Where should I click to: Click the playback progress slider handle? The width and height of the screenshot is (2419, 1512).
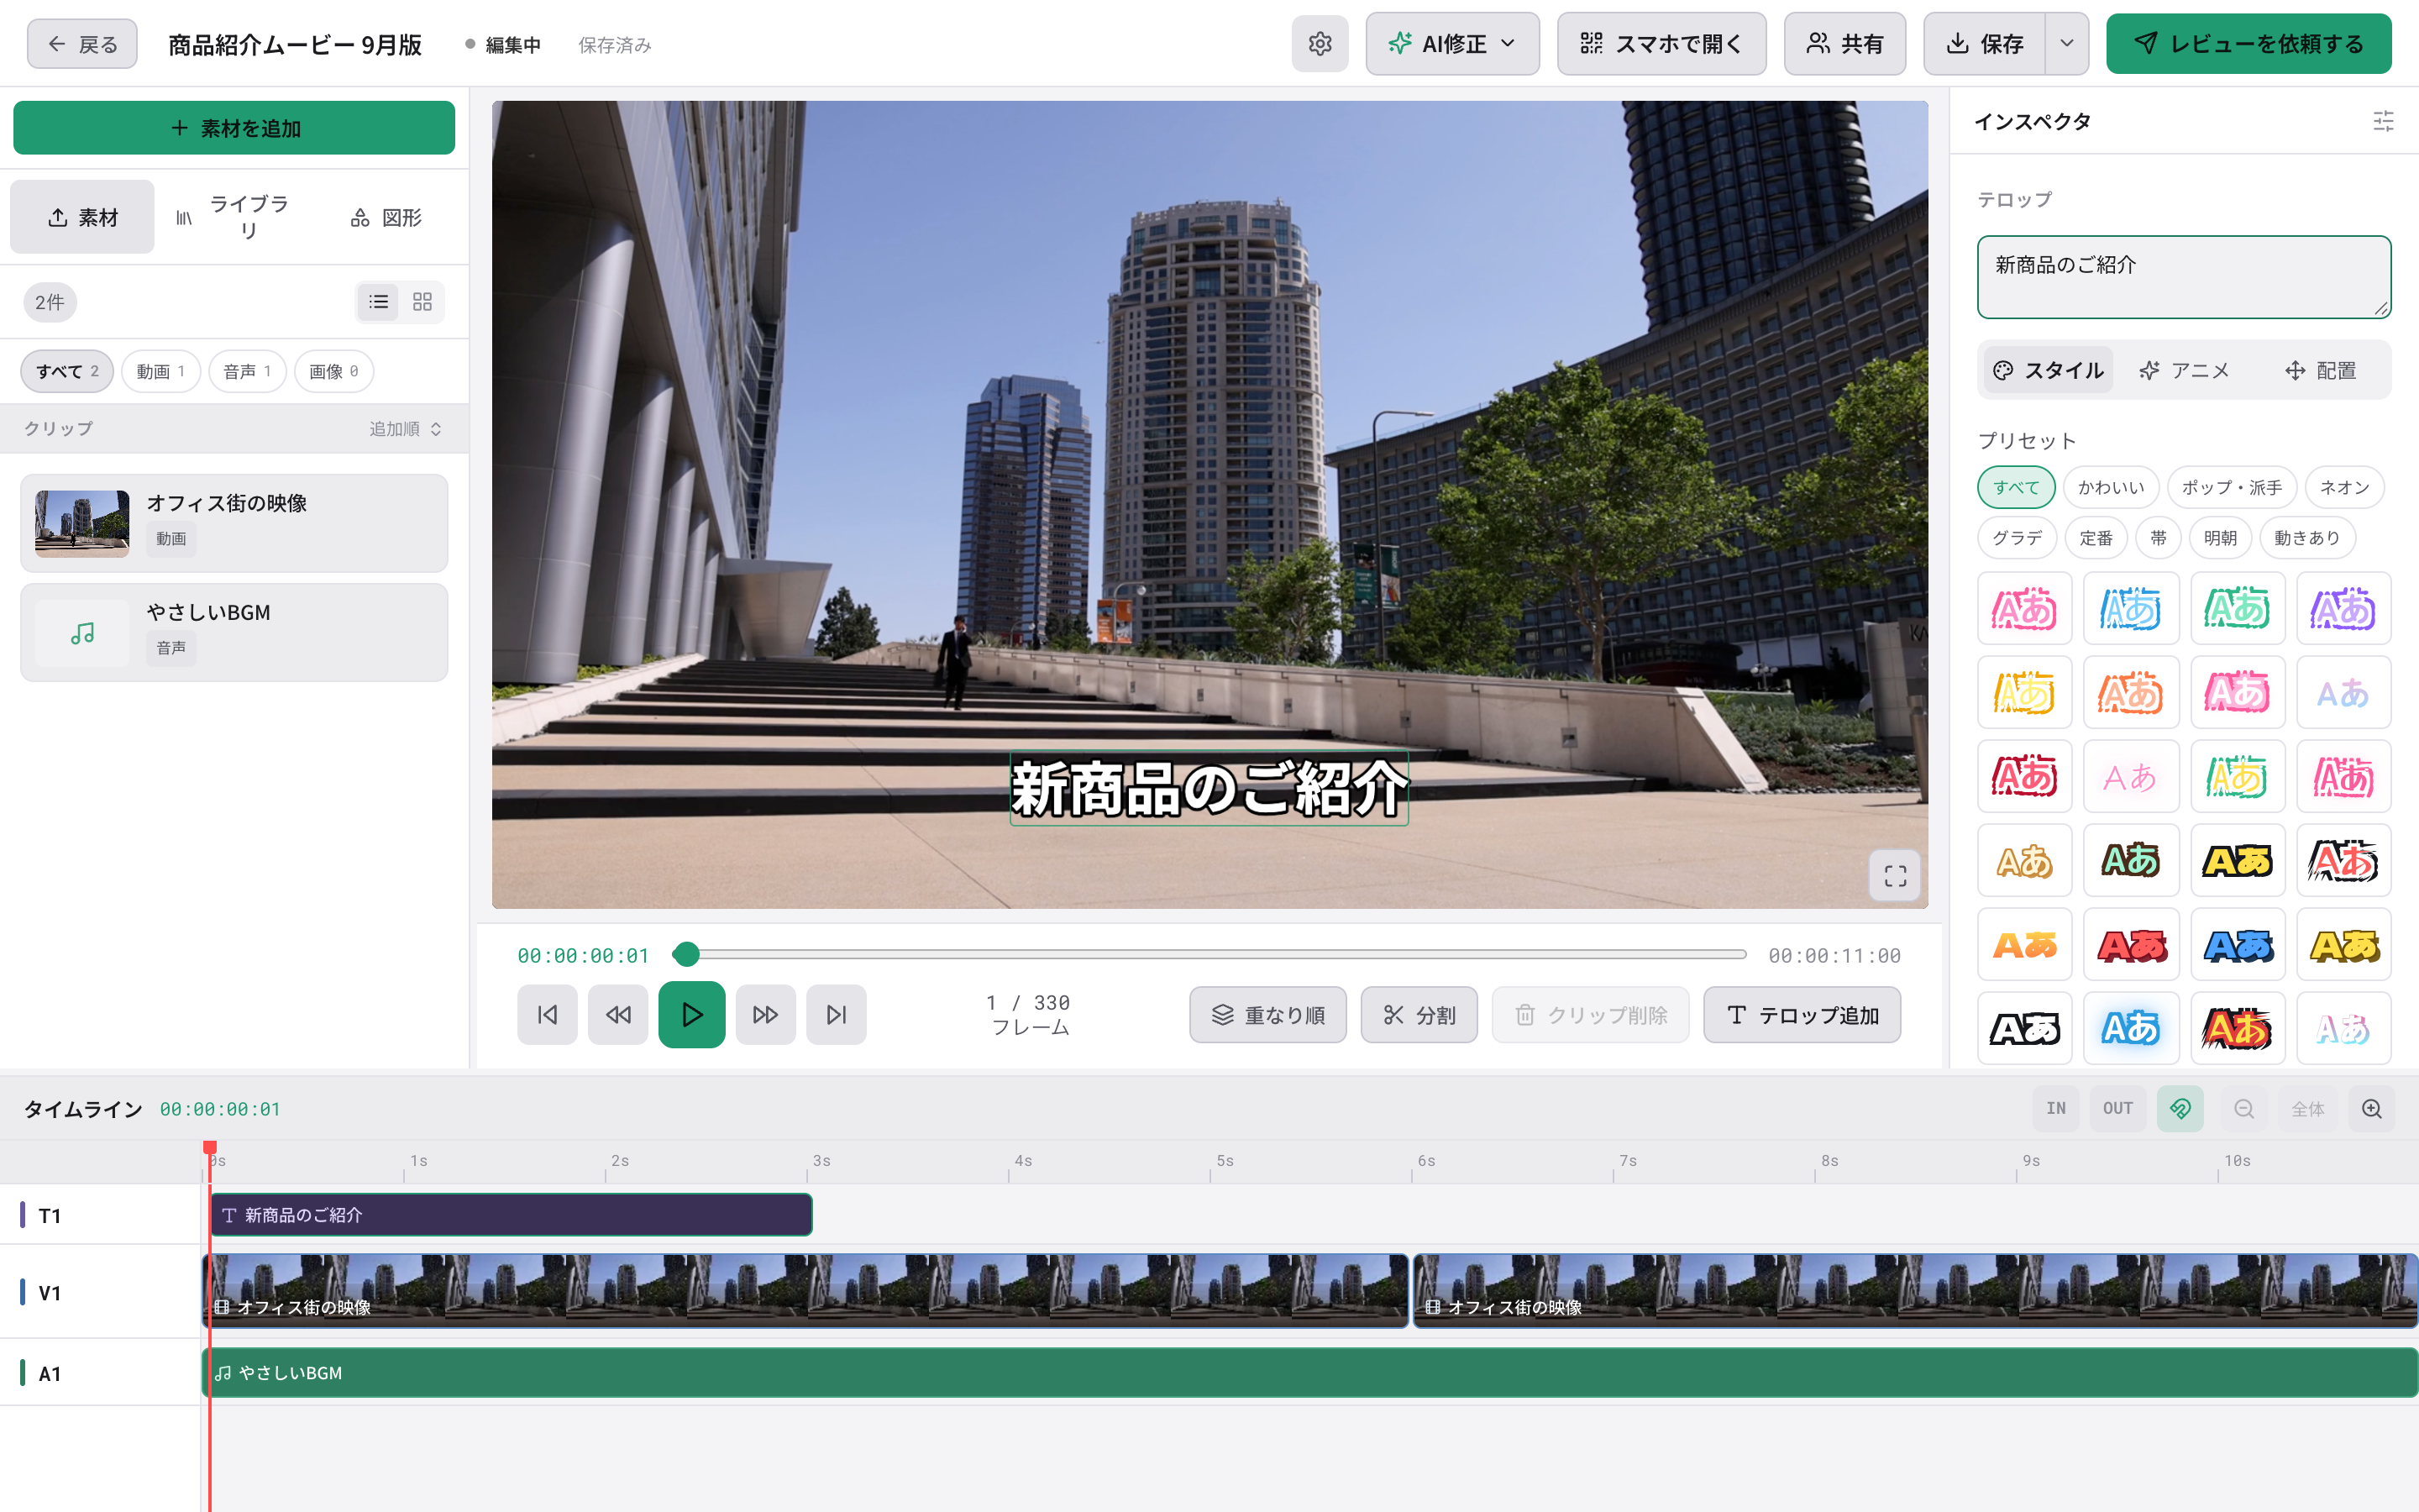685,955
